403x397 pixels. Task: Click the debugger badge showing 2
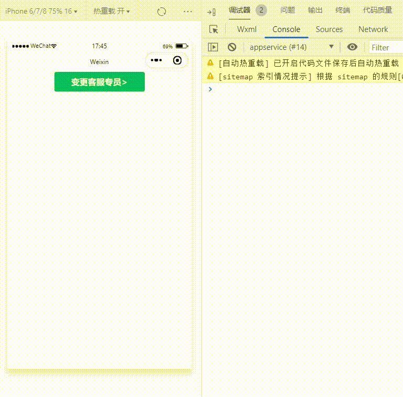click(x=261, y=11)
